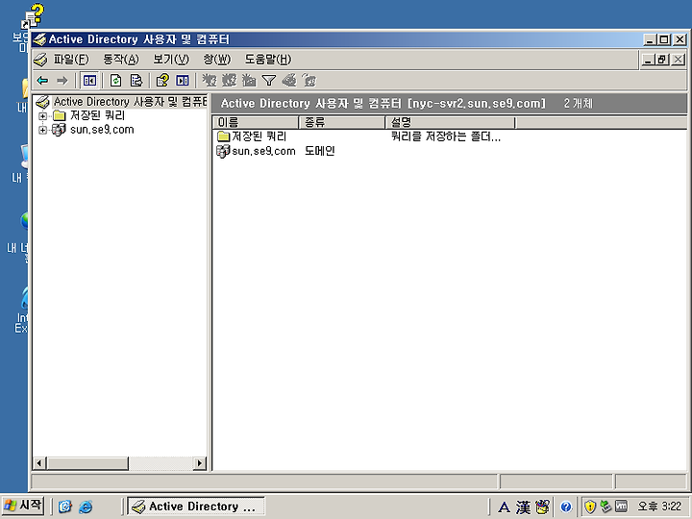Open the 도움말(H) menu
Viewport: 692px width, 519px height.
[268, 60]
